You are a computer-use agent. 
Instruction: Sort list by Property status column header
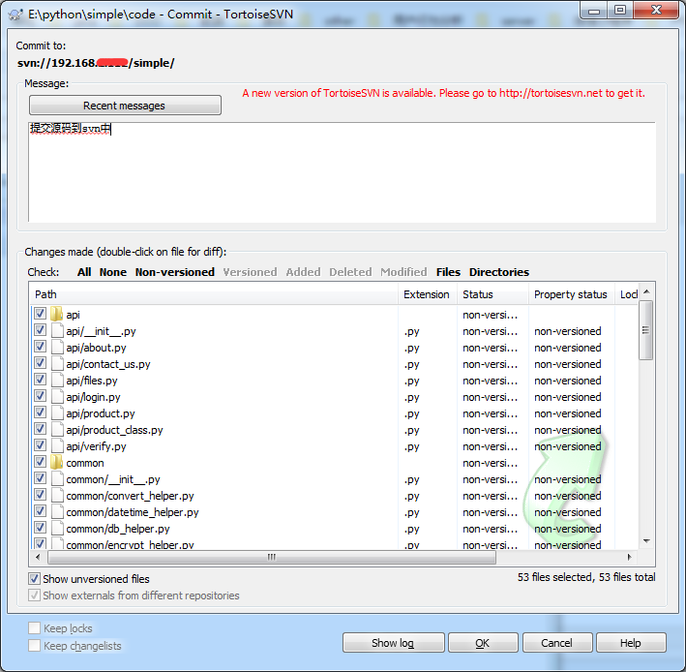pos(572,294)
